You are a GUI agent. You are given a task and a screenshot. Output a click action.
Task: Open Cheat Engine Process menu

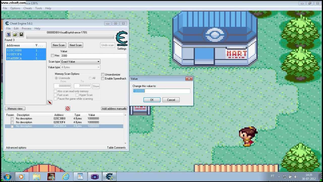26,29
